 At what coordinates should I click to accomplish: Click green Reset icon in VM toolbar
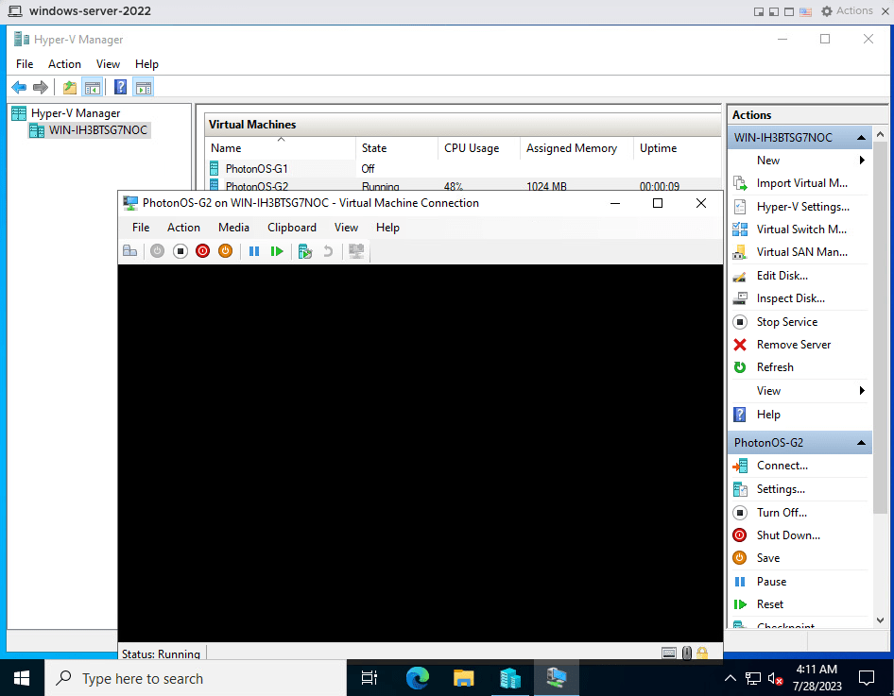[277, 250]
